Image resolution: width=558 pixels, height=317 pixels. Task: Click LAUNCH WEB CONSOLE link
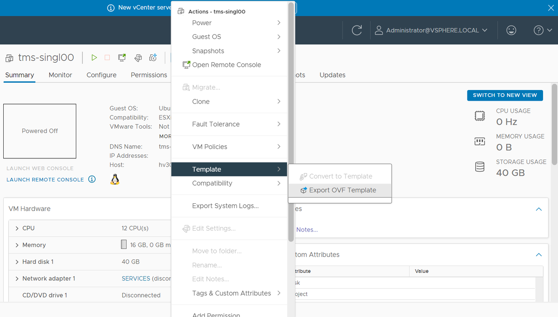[x=40, y=168]
